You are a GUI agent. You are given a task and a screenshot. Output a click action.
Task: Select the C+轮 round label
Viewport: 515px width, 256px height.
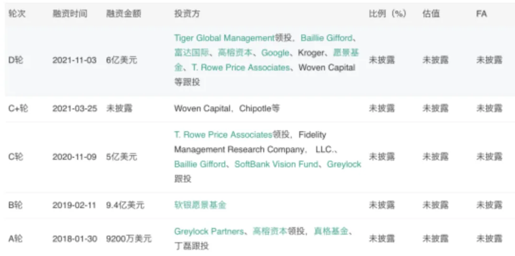click(18, 108)
